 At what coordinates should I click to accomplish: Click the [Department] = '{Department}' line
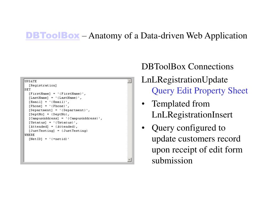click(x=59, y=110)
